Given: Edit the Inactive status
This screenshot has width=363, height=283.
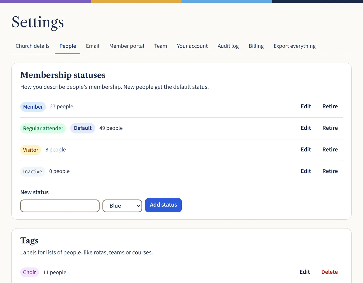Looking at the screenshot, I should point(306,171).
